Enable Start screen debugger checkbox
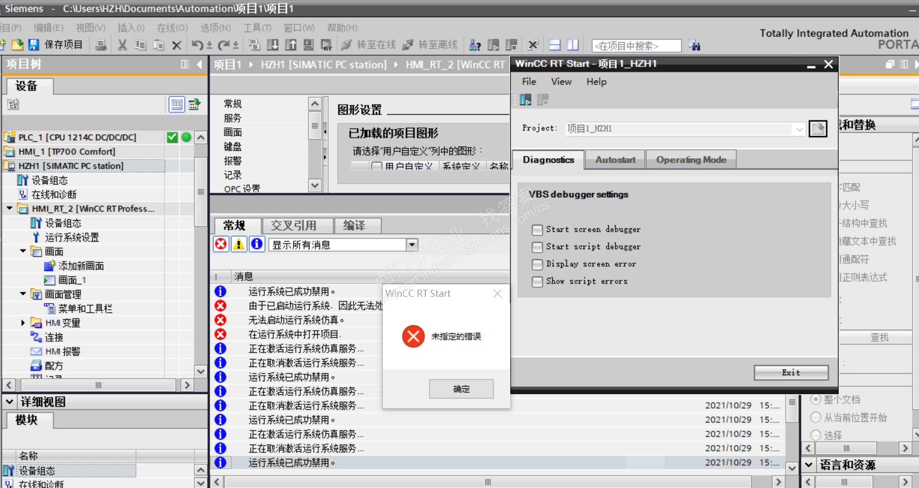Viewport: 919px width, 488px height. click(537, 230)
